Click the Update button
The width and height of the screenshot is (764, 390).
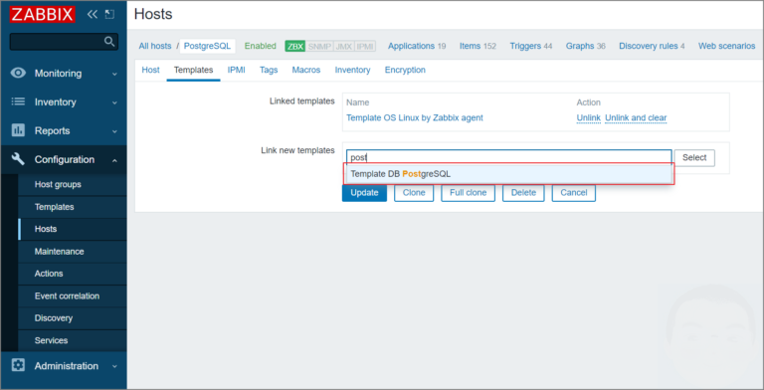[x=364, y=193]
